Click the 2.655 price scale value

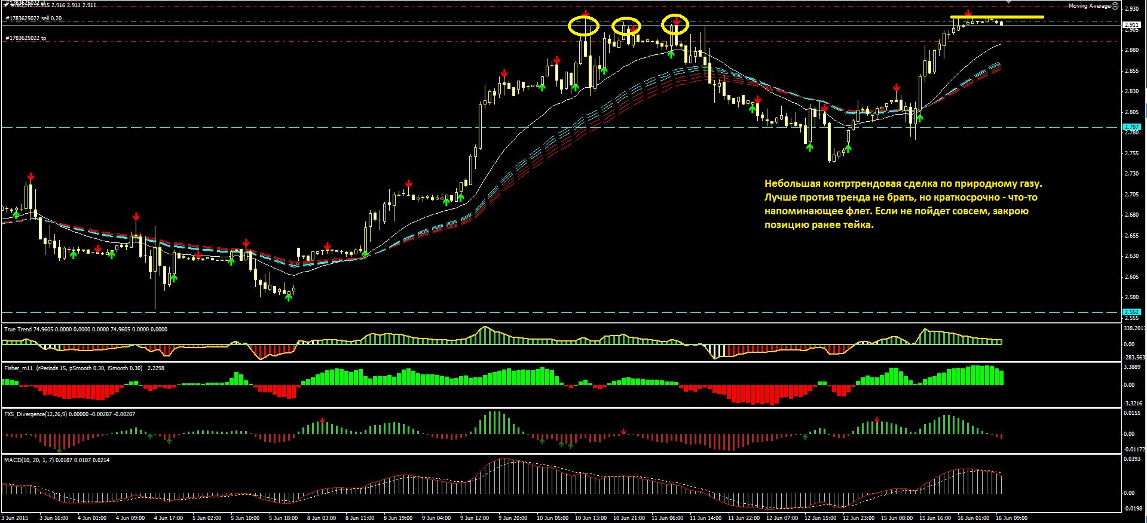coord(1131,236)
